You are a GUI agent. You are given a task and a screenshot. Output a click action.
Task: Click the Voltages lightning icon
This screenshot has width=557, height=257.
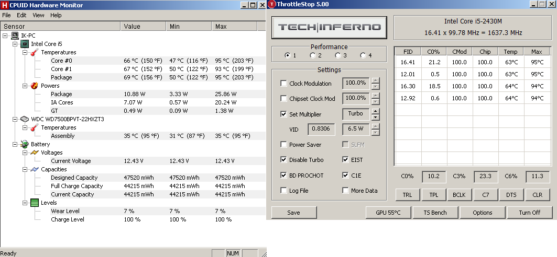pyautogui.click(x=35, y=153)
